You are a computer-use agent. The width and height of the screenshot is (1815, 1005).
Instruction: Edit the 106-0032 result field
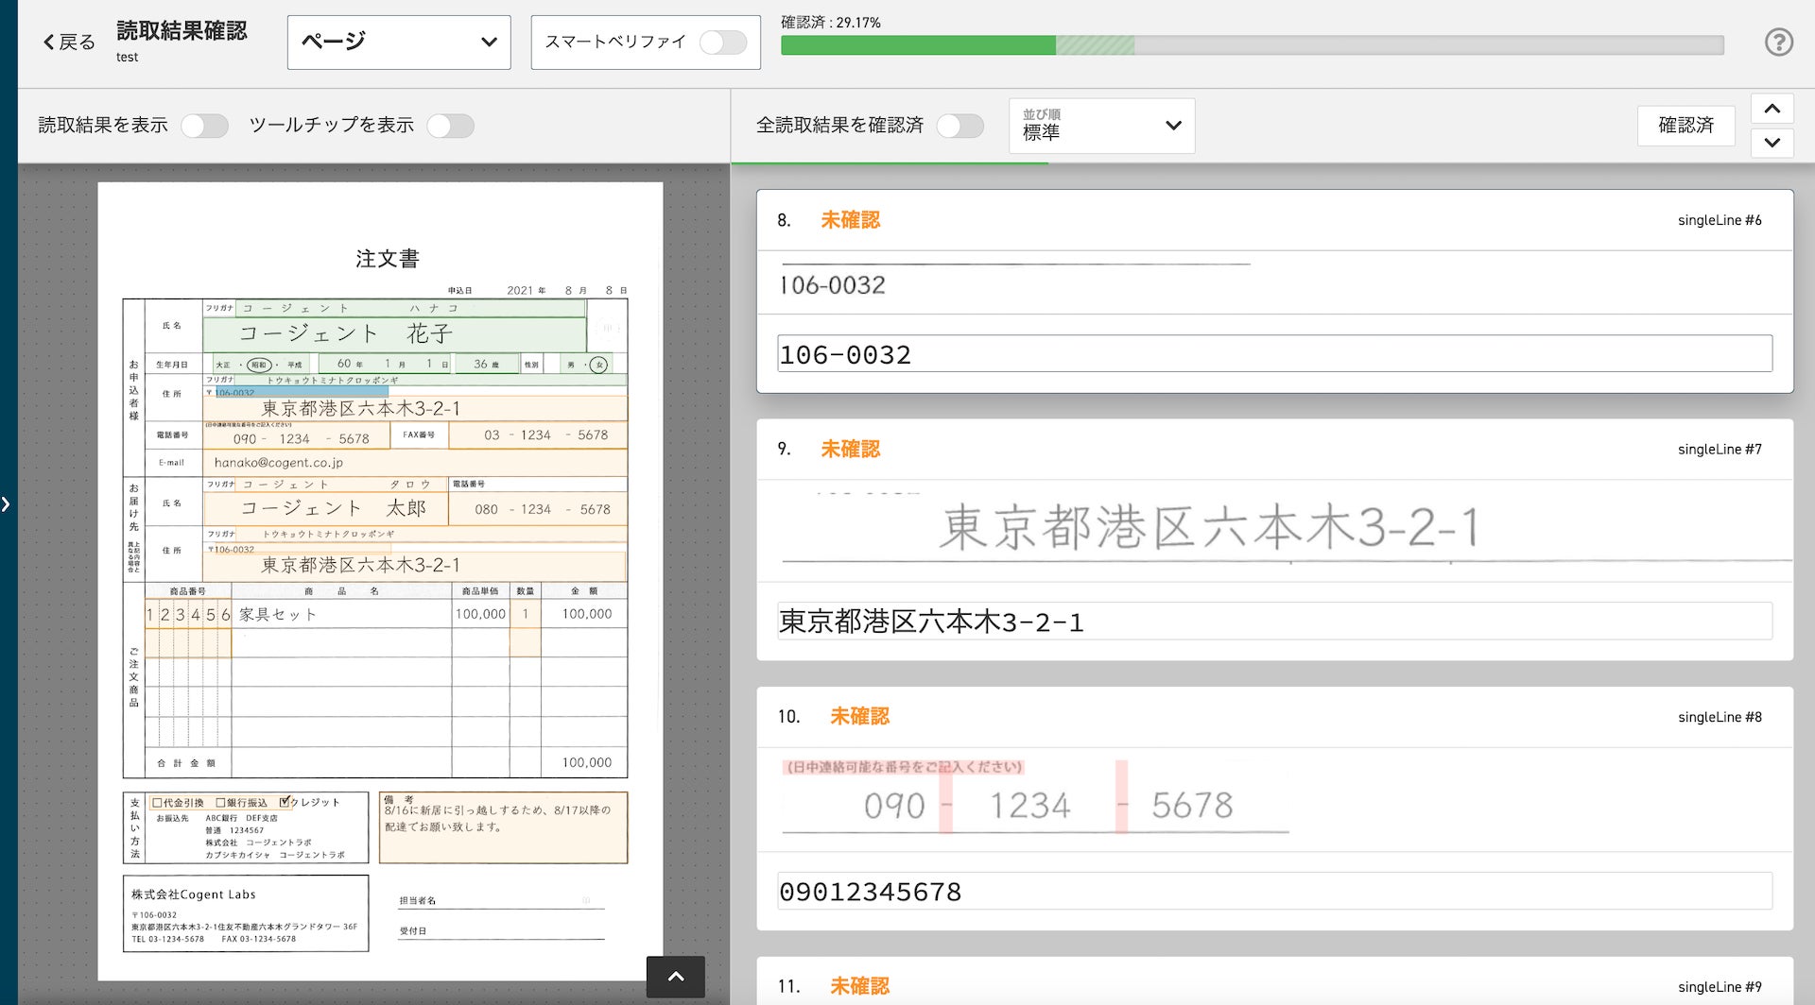click(x=1274, y=354)
